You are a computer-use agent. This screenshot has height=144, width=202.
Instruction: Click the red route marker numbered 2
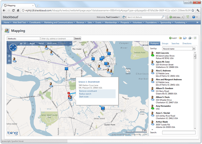[69, 93]
